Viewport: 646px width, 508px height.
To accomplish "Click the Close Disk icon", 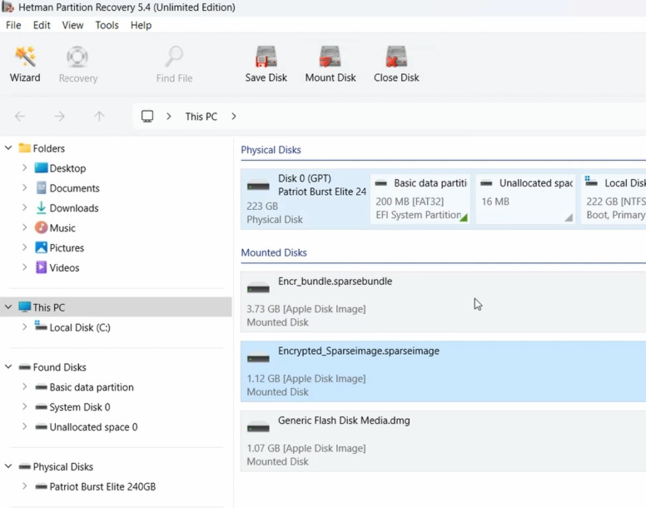I will click(396, 64).
